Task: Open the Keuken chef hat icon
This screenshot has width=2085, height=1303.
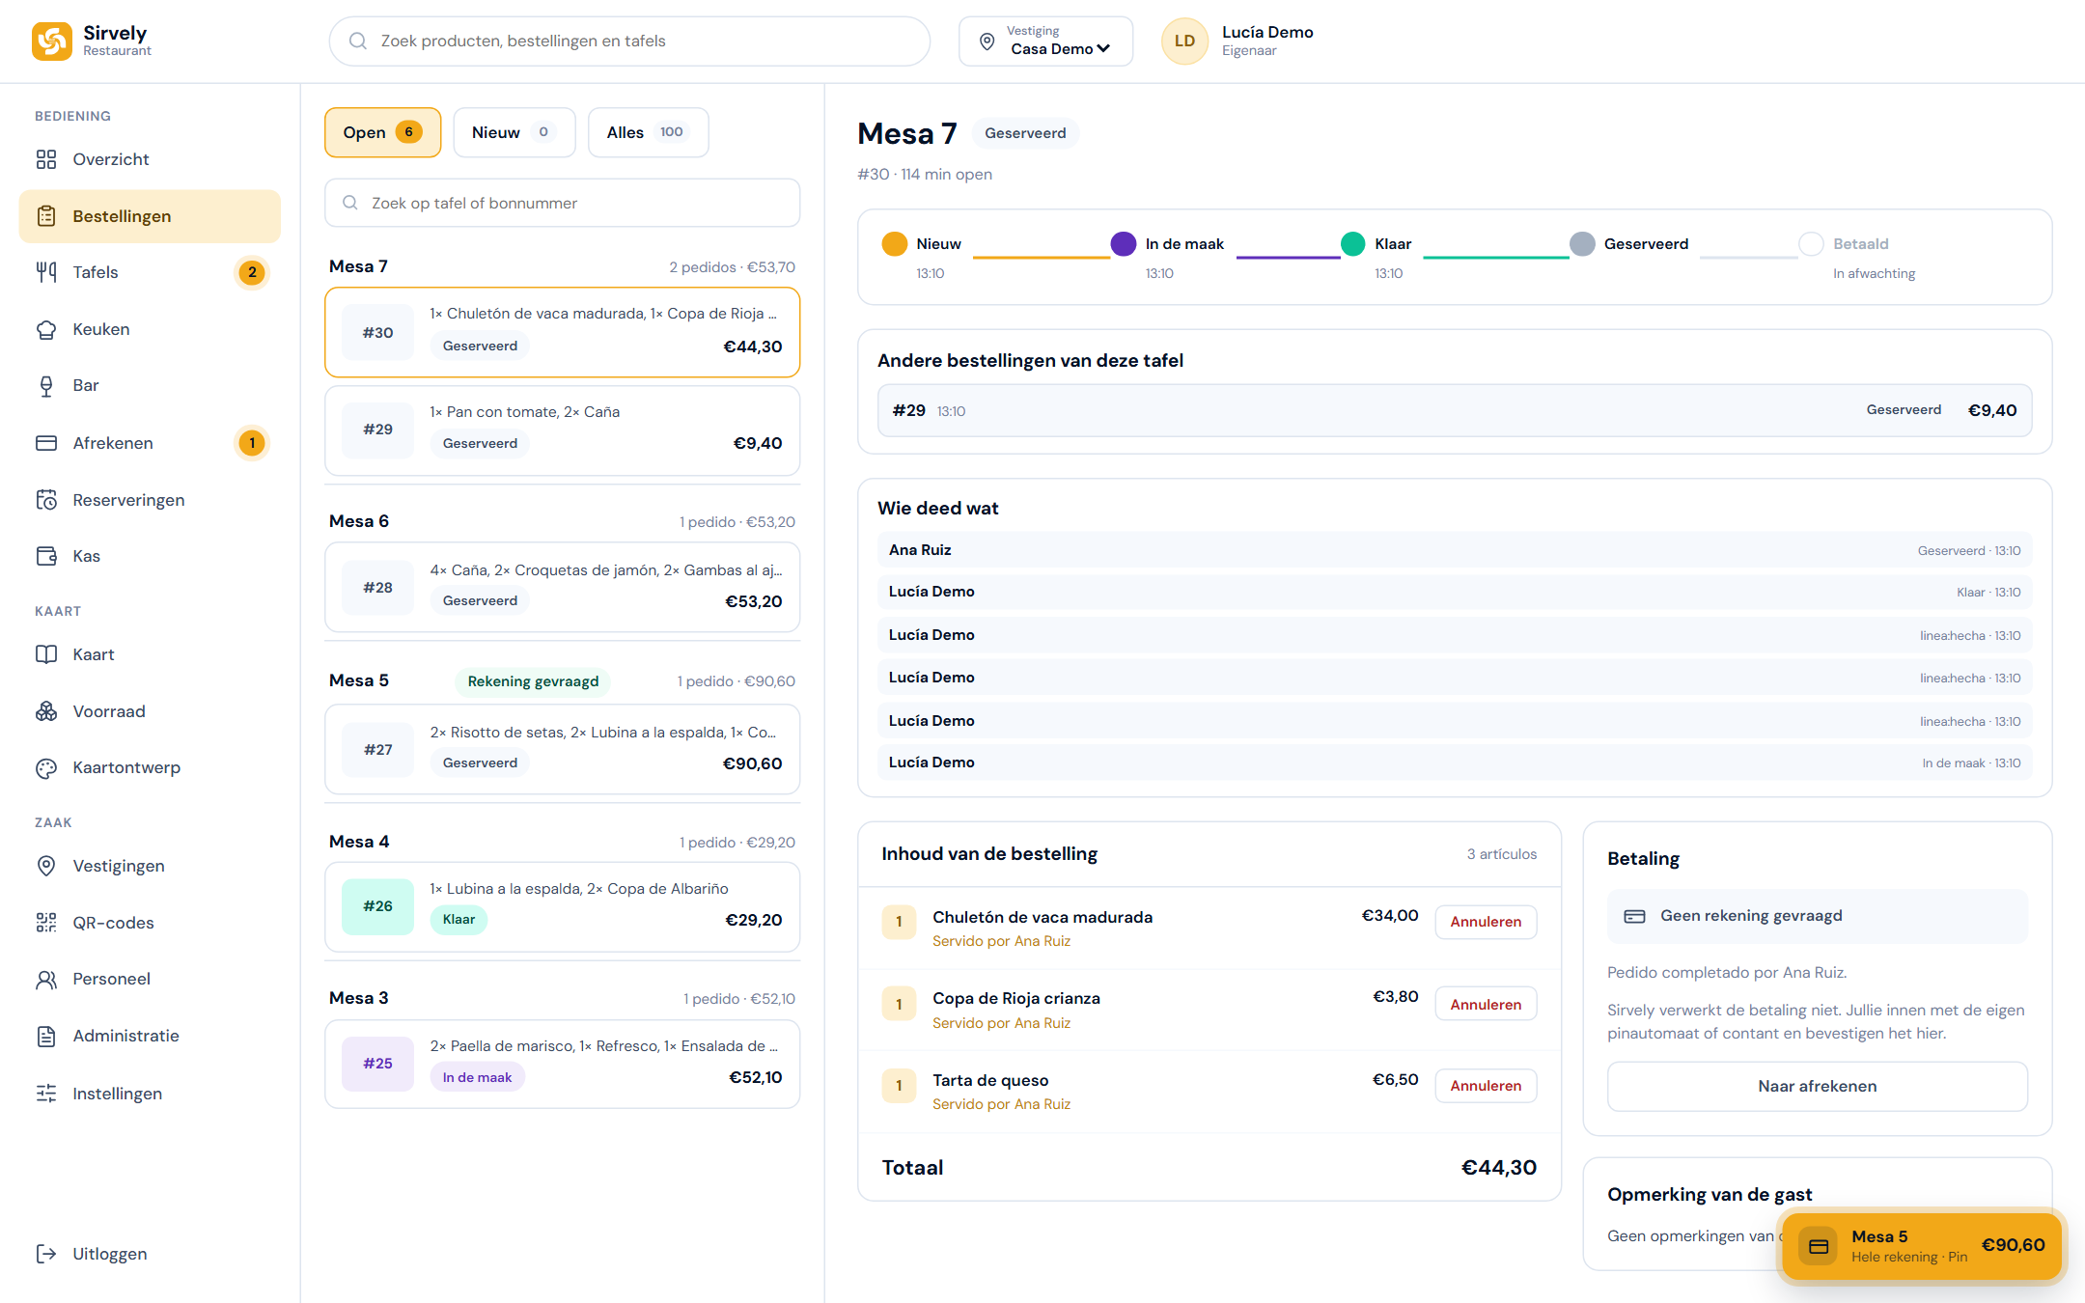Action: [x=46, y=329]
